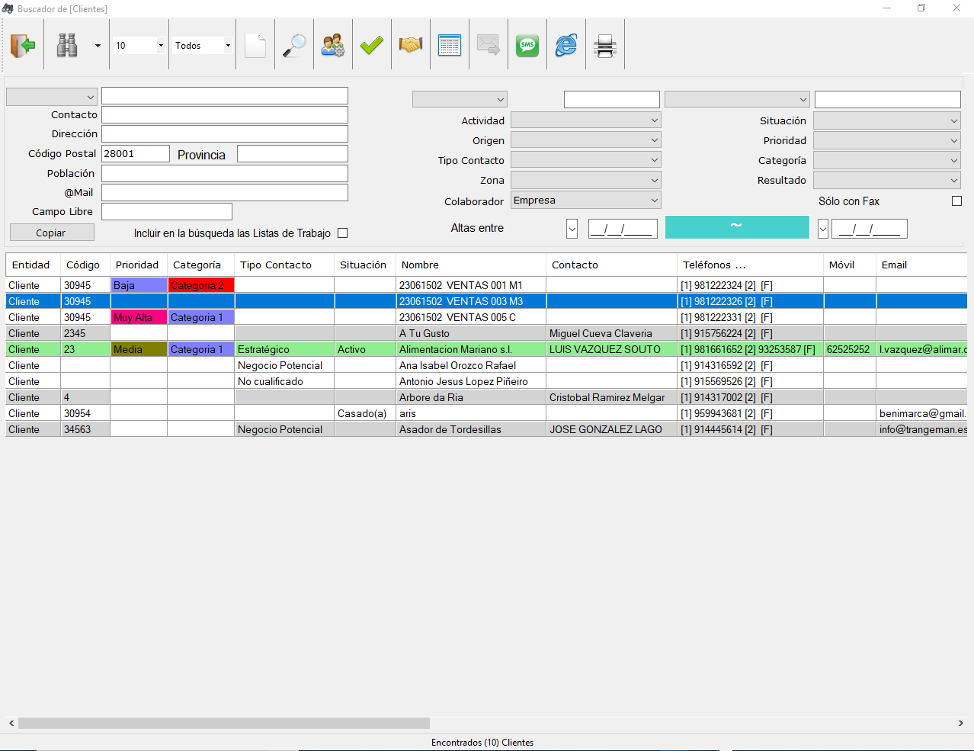Click the printer icon in the toolbar

[605, 46]
